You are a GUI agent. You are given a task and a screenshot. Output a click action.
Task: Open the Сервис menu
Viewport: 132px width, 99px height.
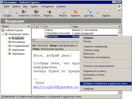pos(34,6)
